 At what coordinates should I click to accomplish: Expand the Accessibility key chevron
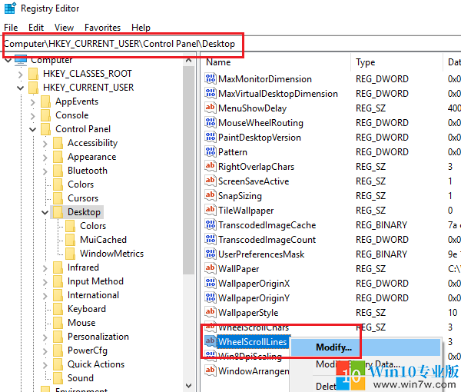[45, 144]
